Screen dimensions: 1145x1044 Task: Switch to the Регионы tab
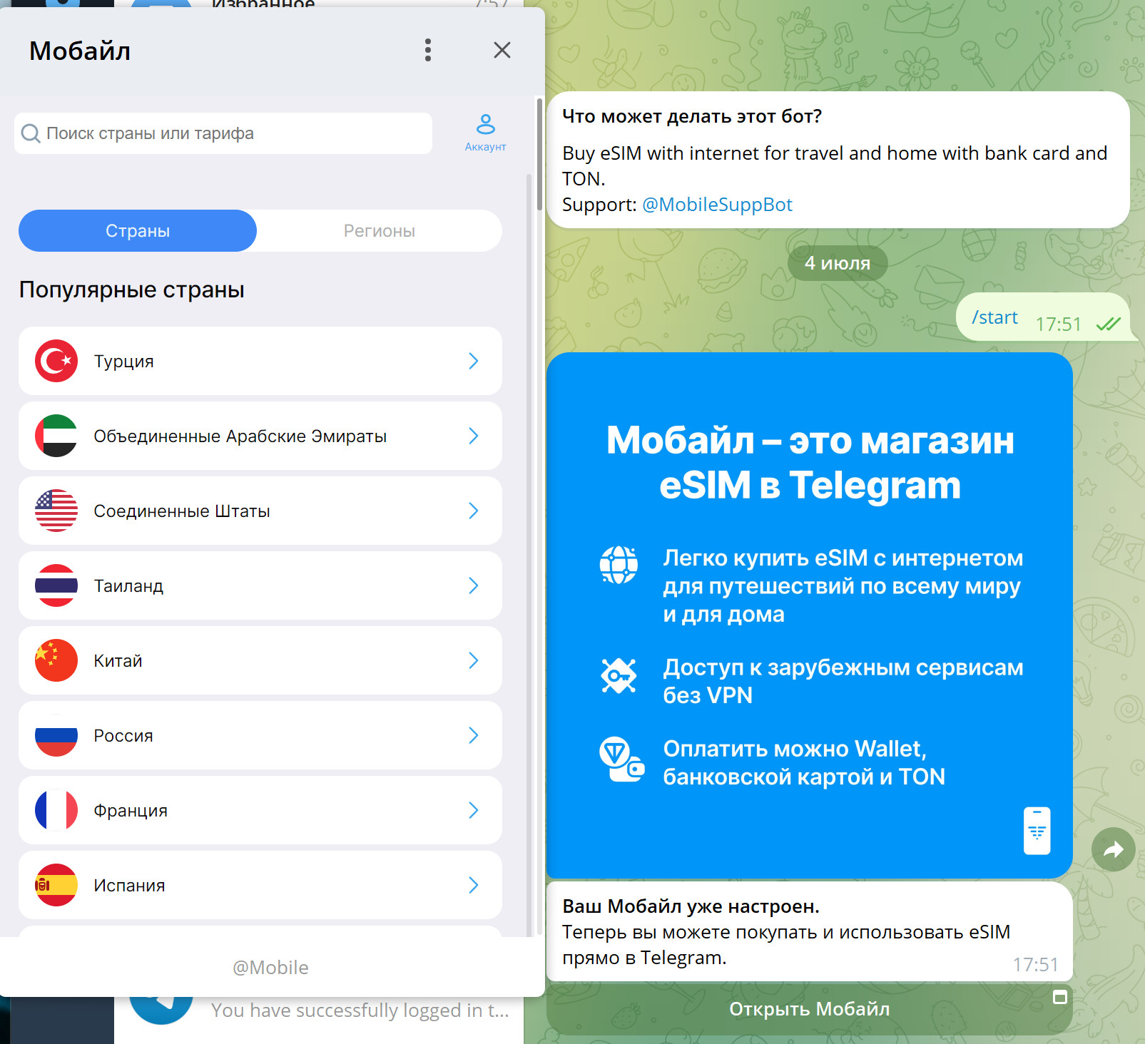[379, 231]
